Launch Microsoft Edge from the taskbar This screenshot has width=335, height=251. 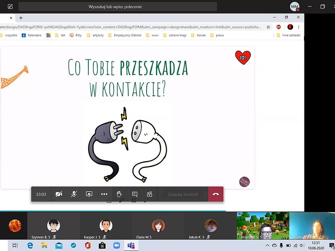click(x=30, y=246)
